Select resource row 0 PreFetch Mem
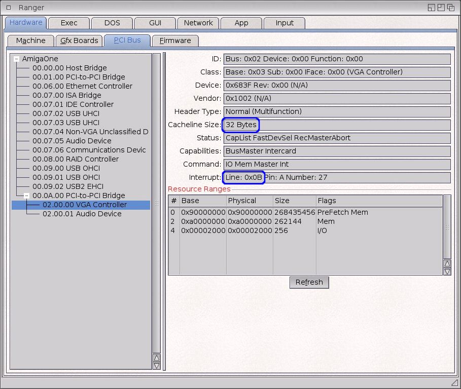The height and width of the screenshot is (389, 461). coord(305,212)
